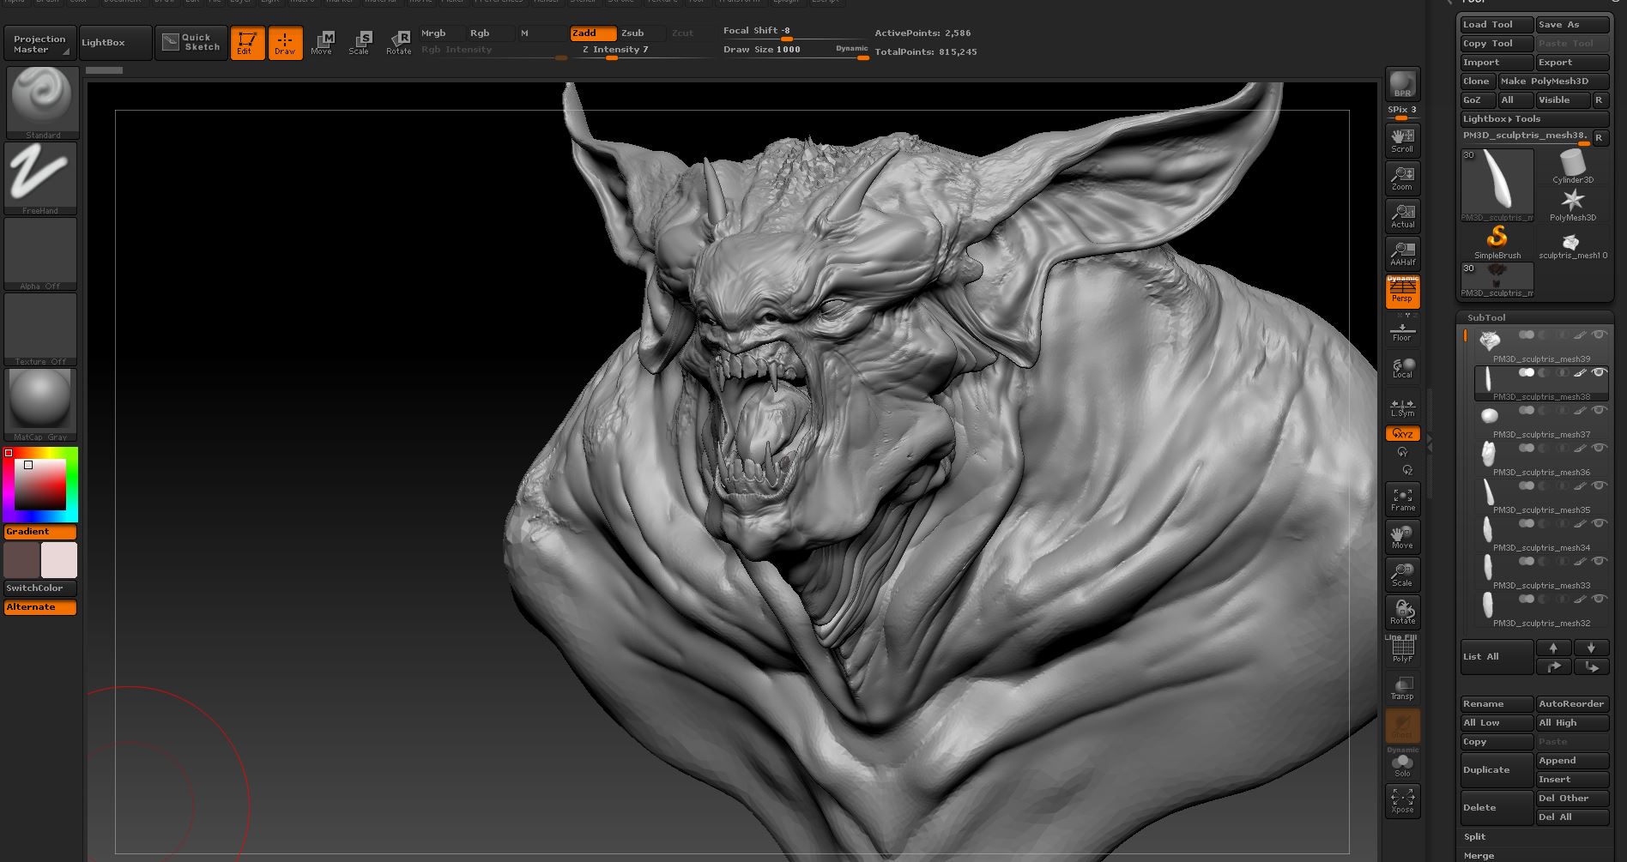This screenshot has width=1627, height=862.
Task: Collapse the SubTool section header
Action: click(1534, 317)
